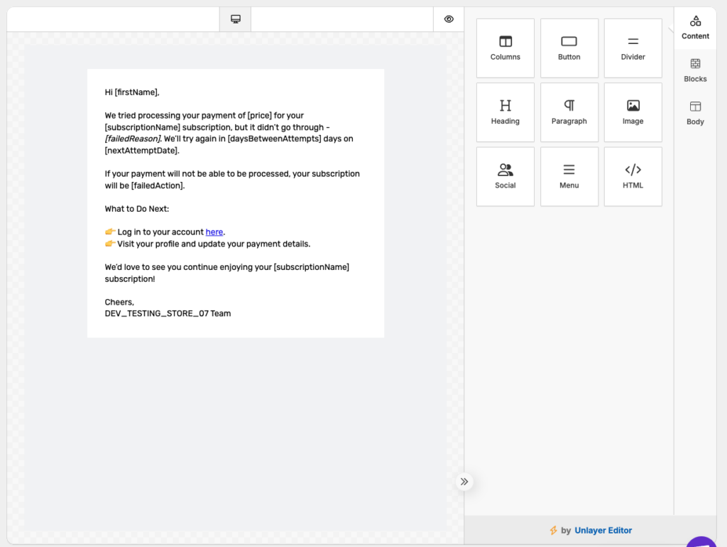Click the 'here' login link
The height and width of the screenshot is (547, 727).
[214, 232]
